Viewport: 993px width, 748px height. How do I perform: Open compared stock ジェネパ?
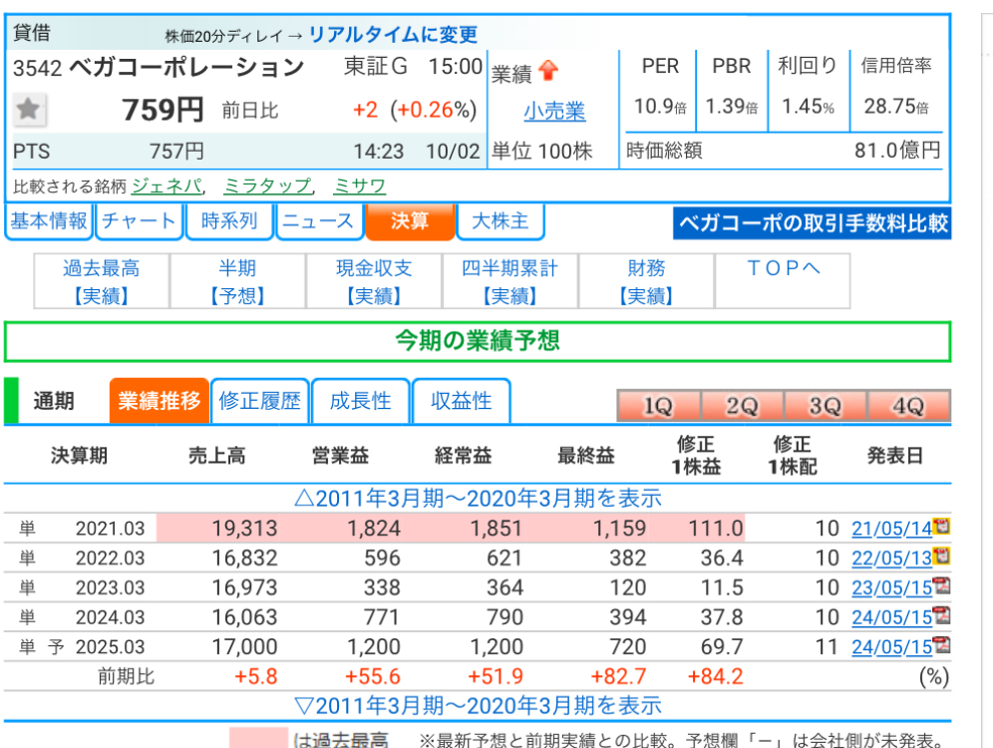tap(166, 186)
